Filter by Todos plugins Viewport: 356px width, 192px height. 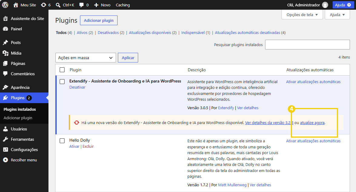pos(61,33)
